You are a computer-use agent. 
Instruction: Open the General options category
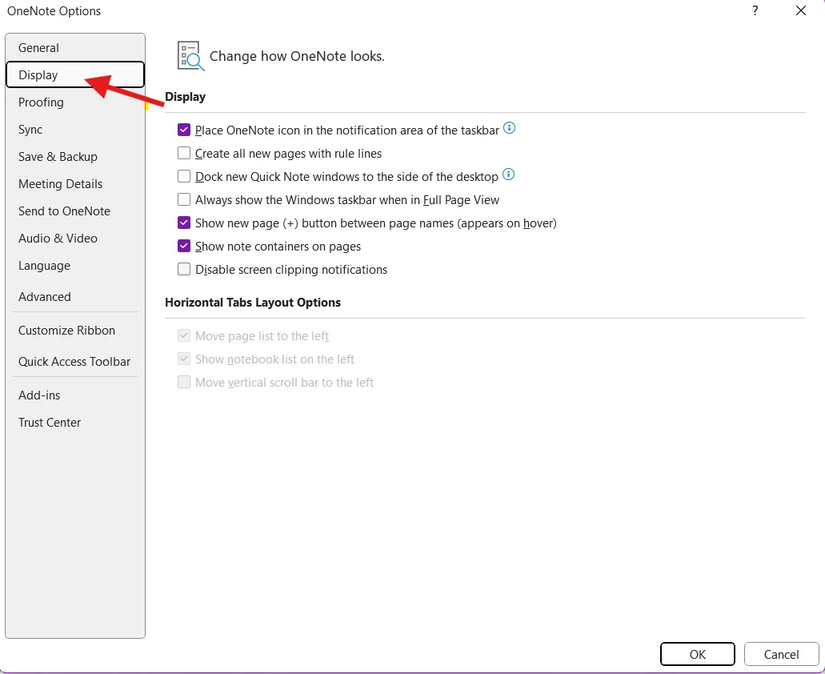[x=74, y=48]
